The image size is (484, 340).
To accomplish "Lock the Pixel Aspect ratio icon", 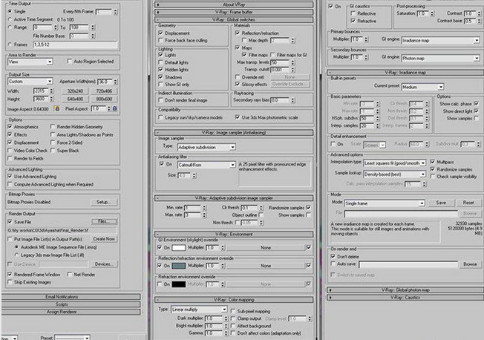I will pyautogui.click(x=114, y=108).
